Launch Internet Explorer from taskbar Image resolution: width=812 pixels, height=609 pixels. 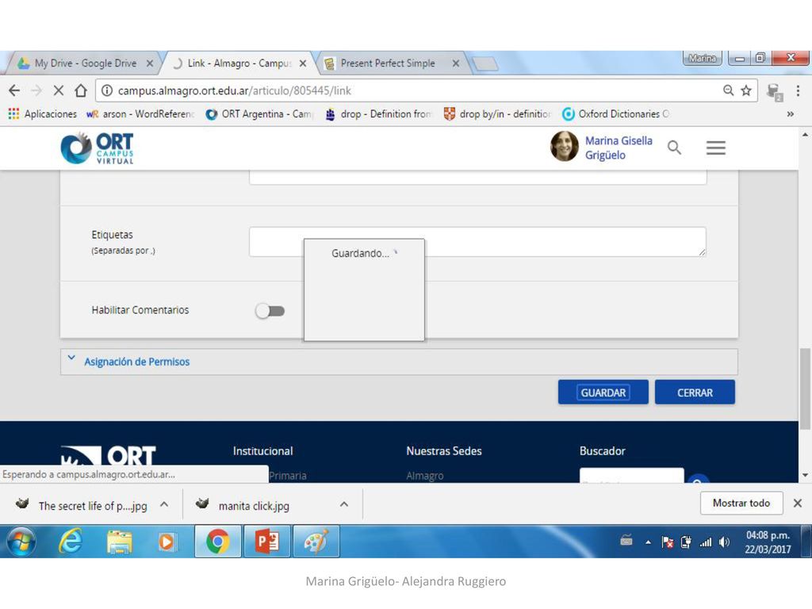71,542
